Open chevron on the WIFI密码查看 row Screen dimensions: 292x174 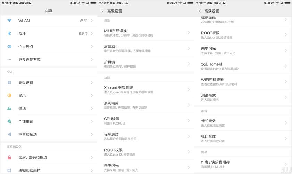coord(286,81)
